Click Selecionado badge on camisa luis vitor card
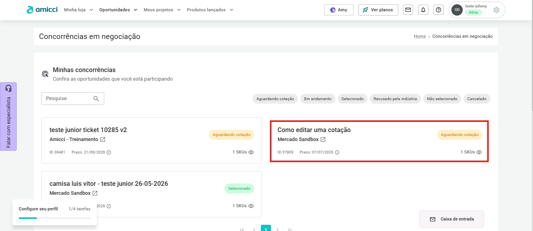533x231 pixels. (239, 189)
